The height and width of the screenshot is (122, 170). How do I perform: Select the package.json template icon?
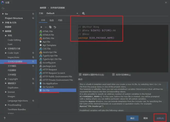(x=41, y=66)
